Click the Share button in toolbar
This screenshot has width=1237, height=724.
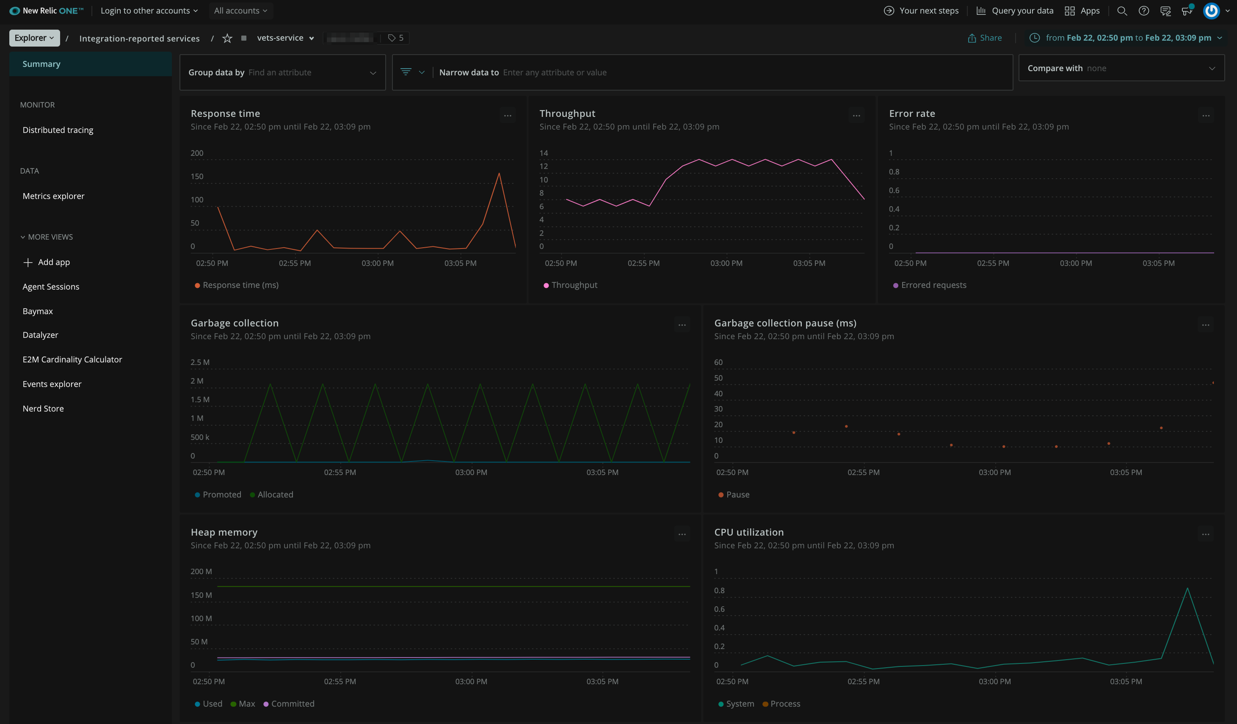point(986,38)
